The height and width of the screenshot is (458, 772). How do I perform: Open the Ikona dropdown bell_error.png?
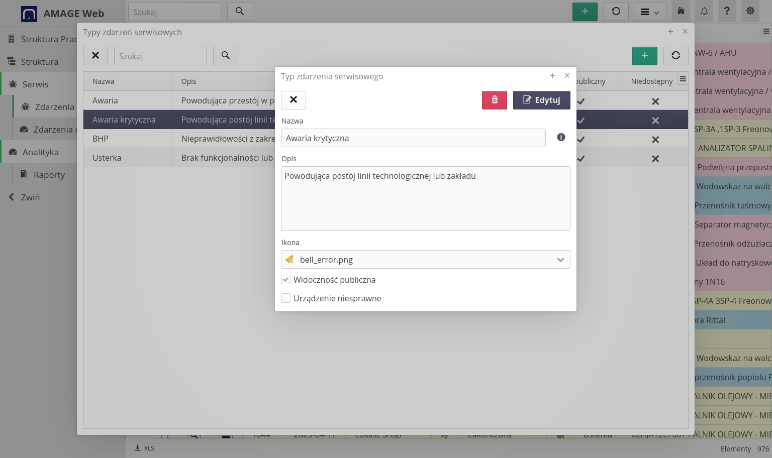pos(425,260)
